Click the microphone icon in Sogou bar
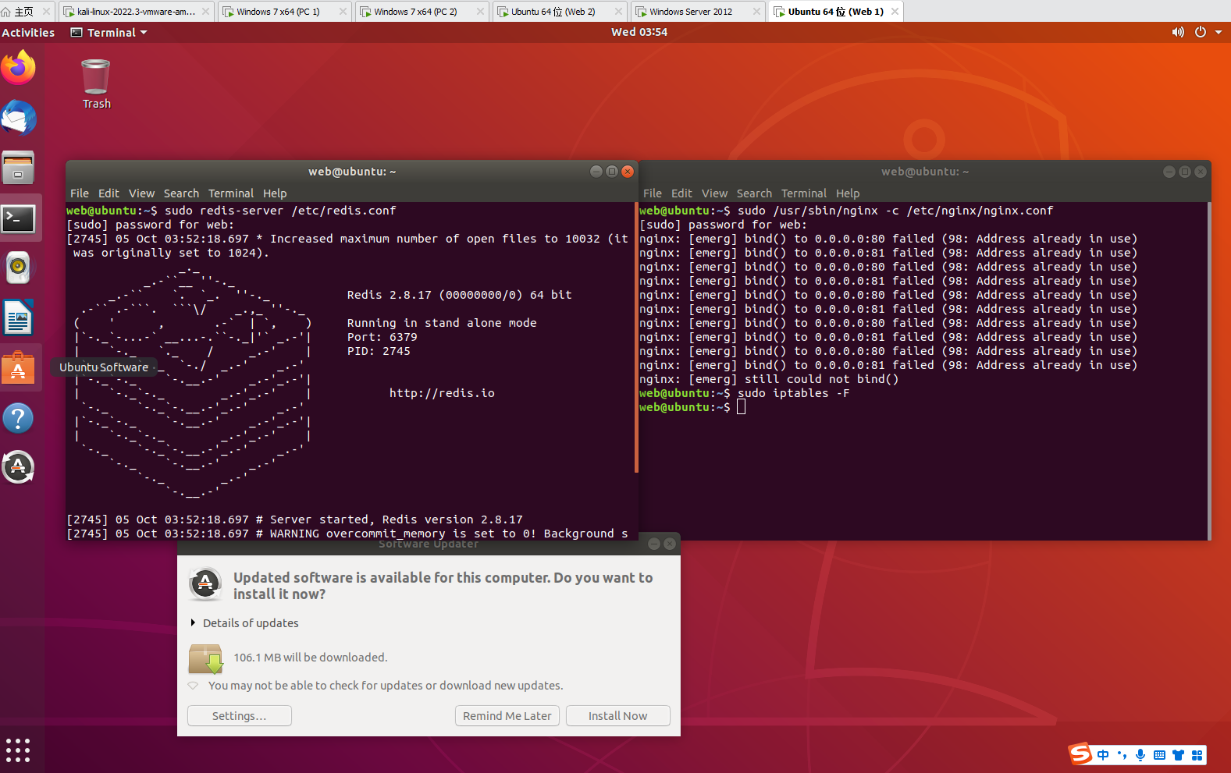Image resolution: width=1231 pixels, height=773 pixels. [x=1140, y=755]
